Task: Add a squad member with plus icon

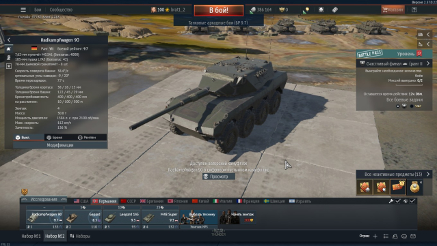Action: (375, 236)
